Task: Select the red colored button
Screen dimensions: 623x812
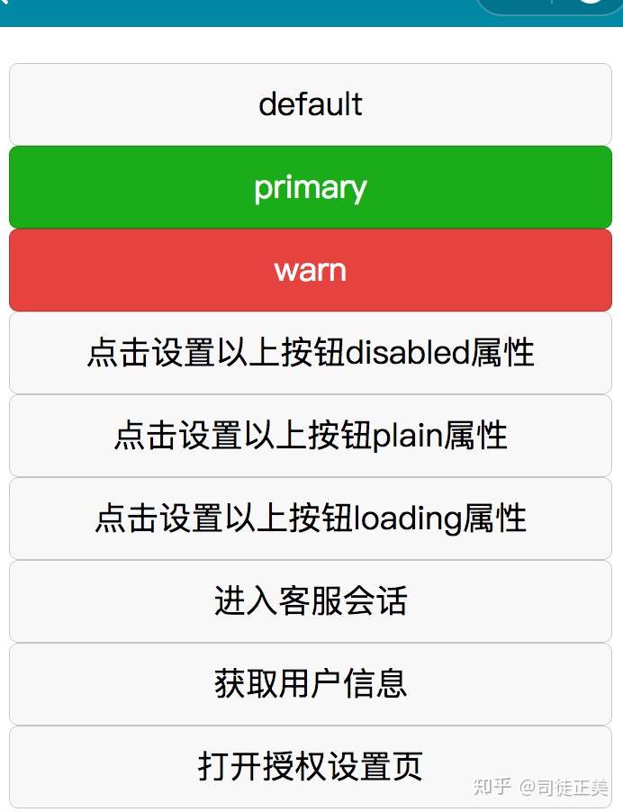Action: click(311, 270)
